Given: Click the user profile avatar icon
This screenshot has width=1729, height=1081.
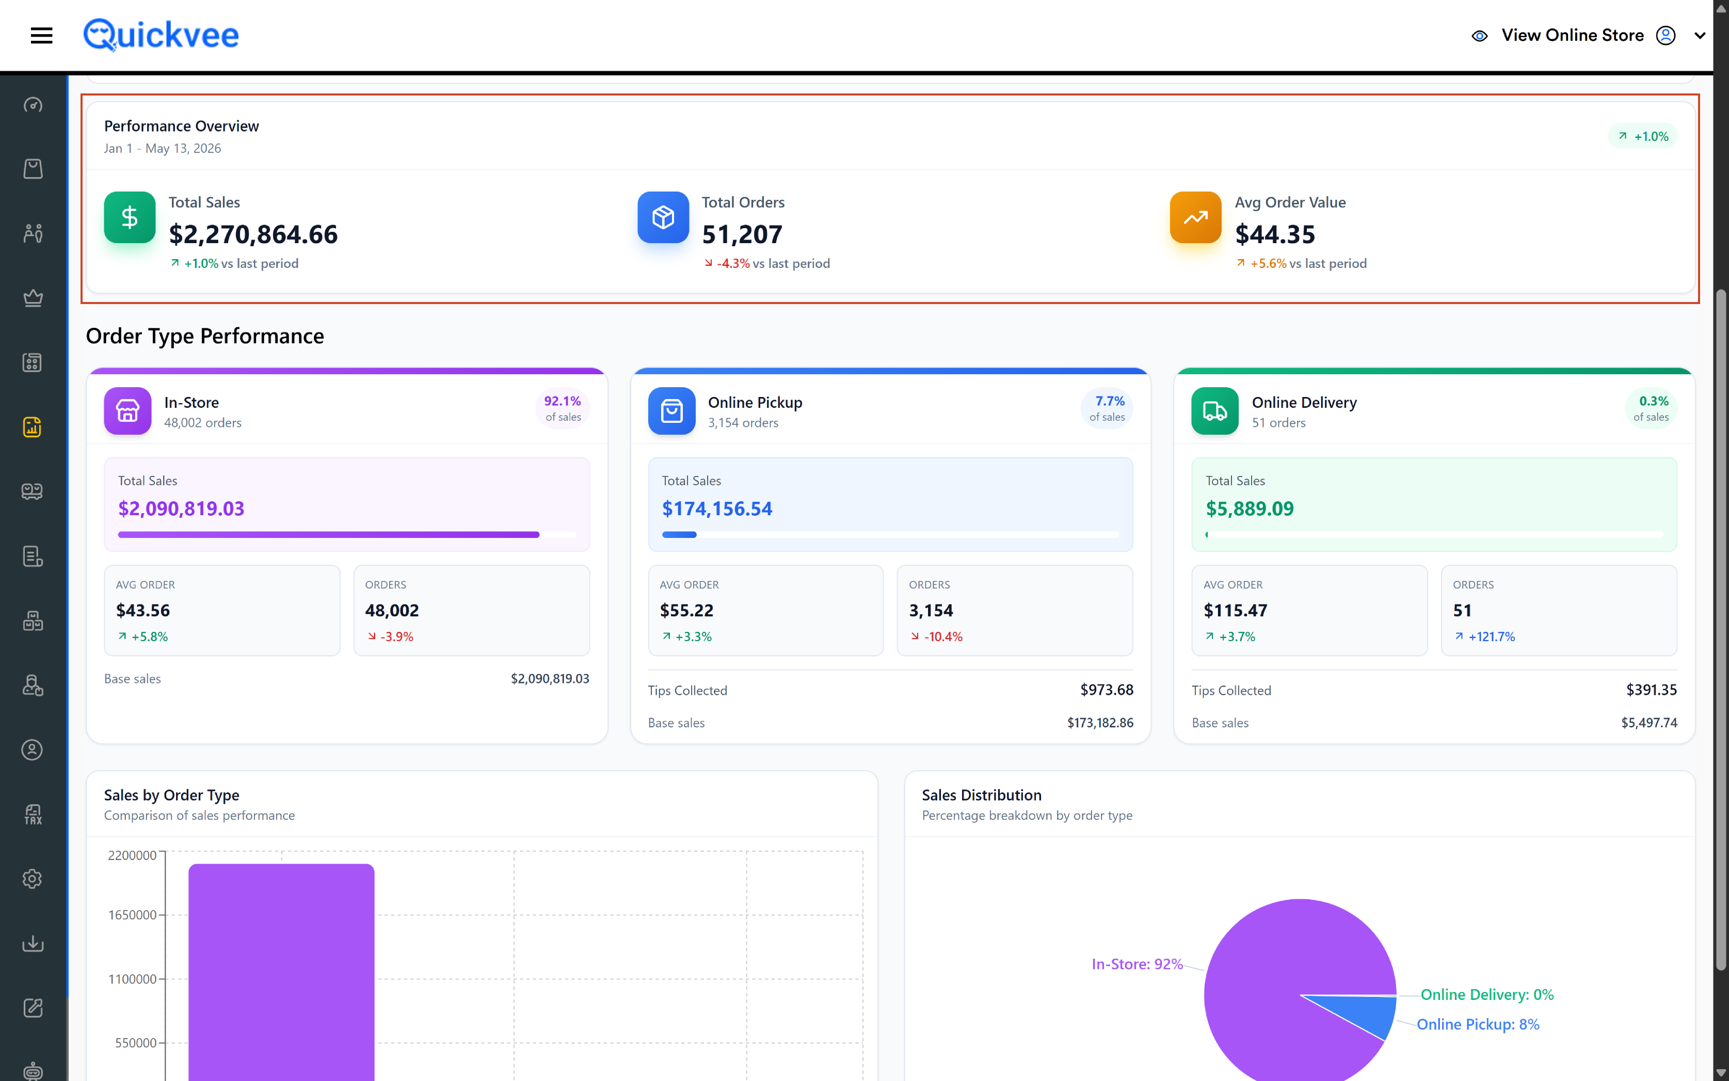Looking at the screenshot, I should click(x=1666, y=36).
